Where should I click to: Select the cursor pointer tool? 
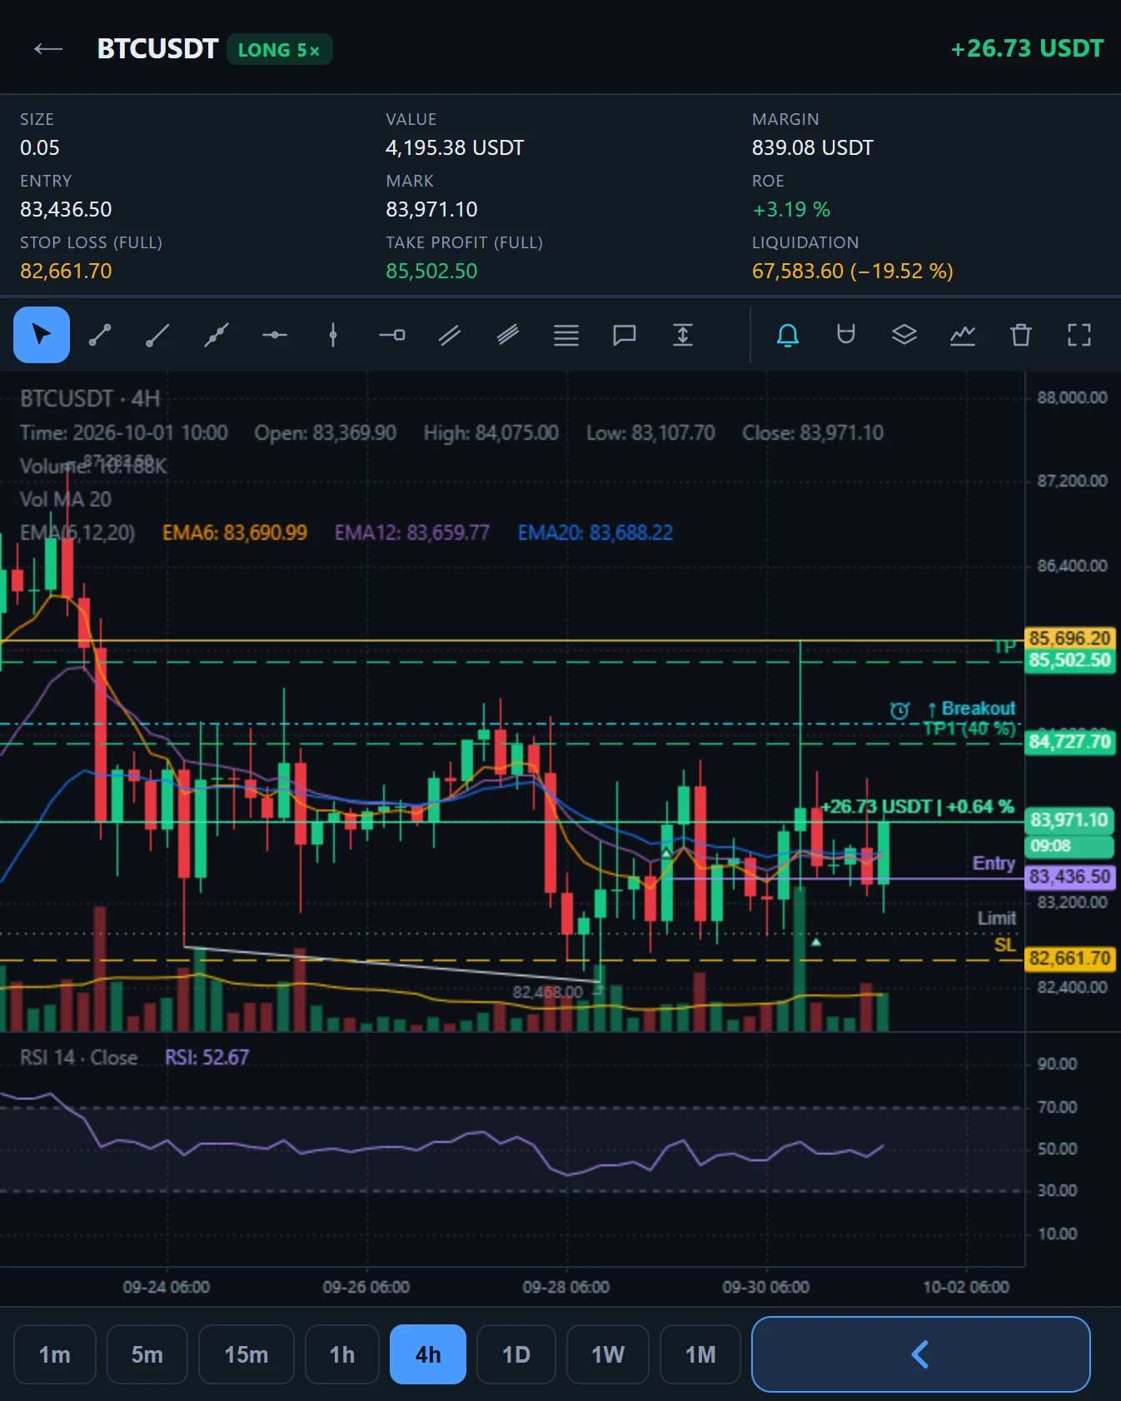pos(42,335)
